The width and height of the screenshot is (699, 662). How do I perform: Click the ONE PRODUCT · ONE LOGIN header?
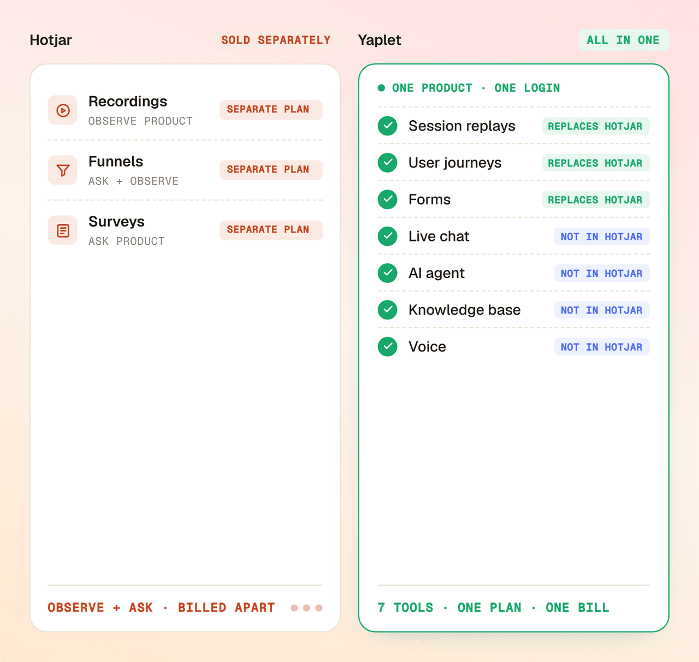476,88
